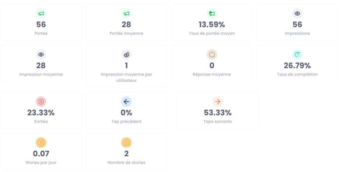
Task: Click the Nombre de stories label
Action: coord(127,162)
